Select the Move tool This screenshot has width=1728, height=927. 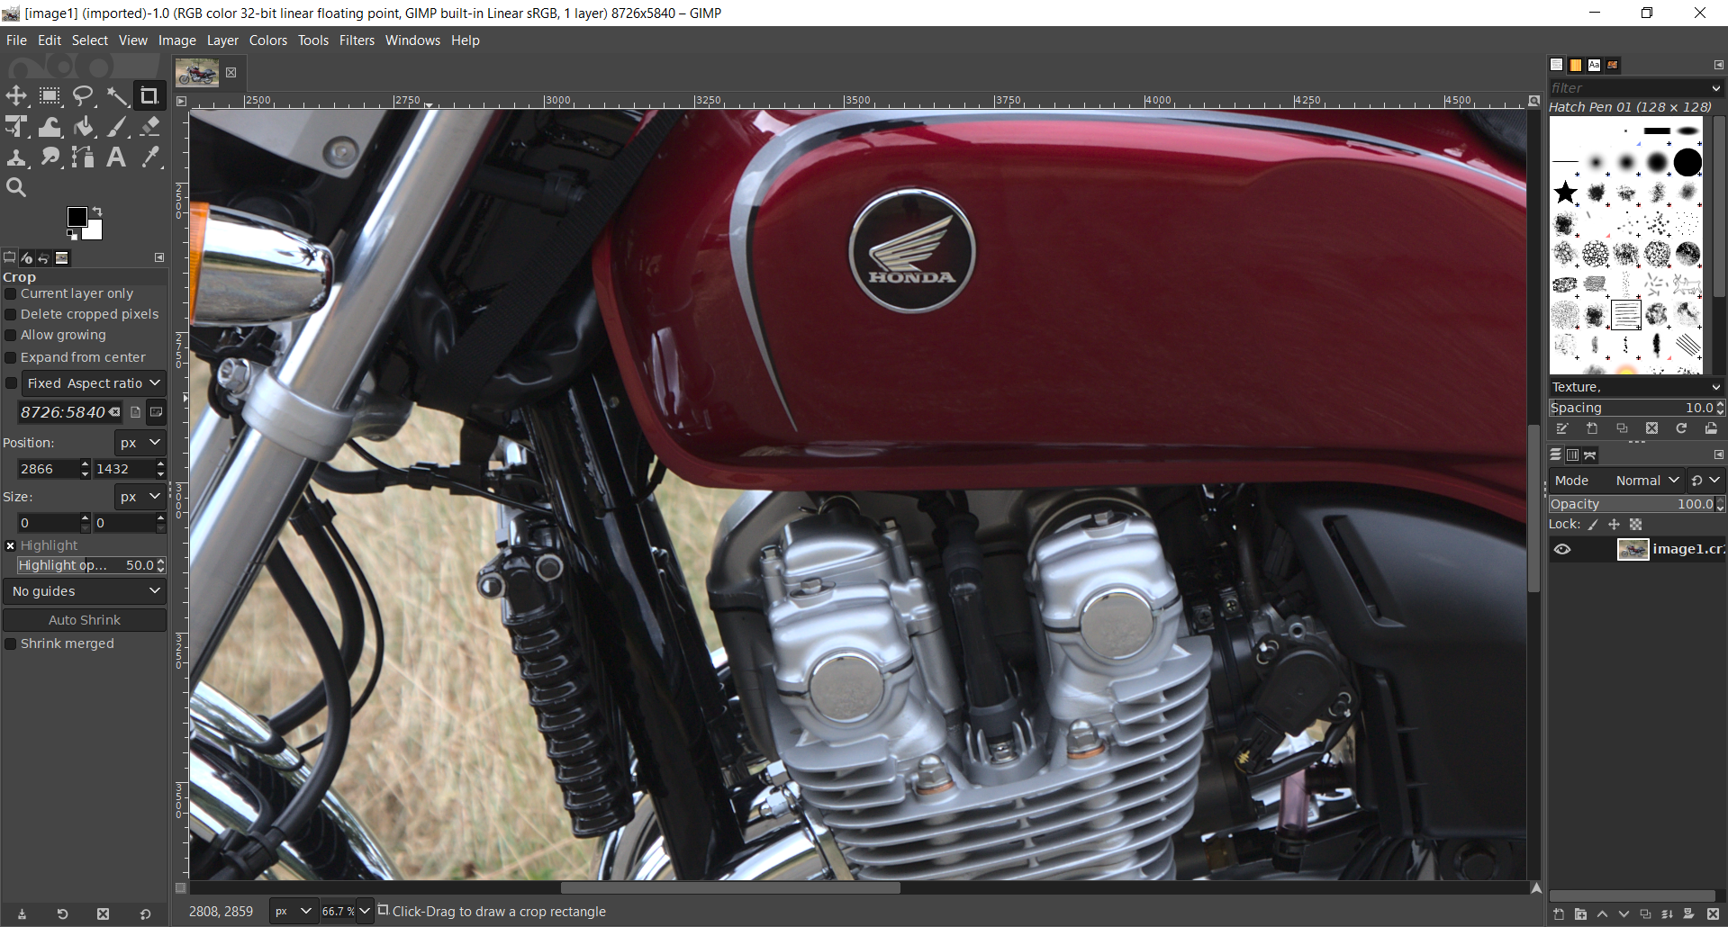pyautogui.click(x=16, y=95)
